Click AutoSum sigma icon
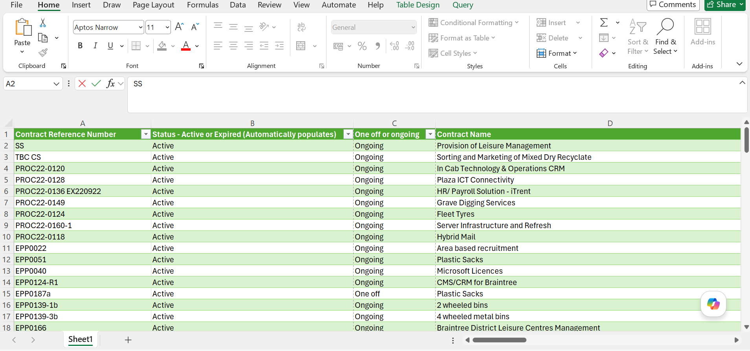This screenshot has height=351, width=750. [x=604, y=22]
